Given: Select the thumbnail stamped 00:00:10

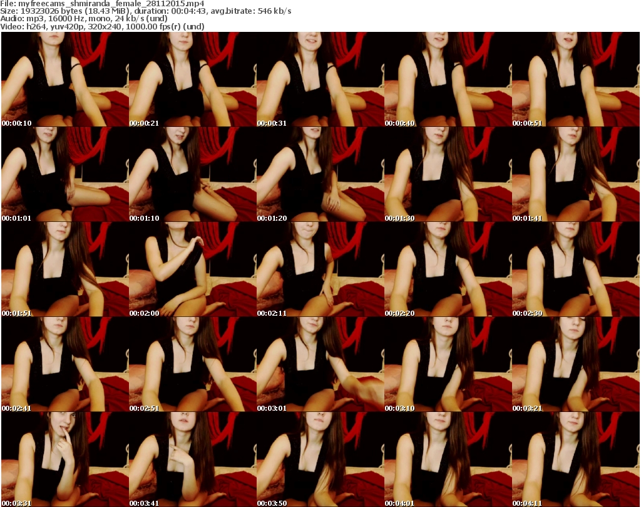Looking at the screenshot, I should (x=65, y=79).
